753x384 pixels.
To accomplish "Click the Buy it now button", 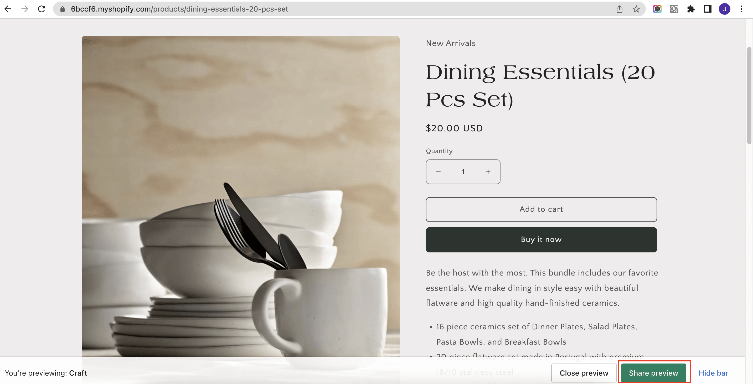I will pos(541,240).
